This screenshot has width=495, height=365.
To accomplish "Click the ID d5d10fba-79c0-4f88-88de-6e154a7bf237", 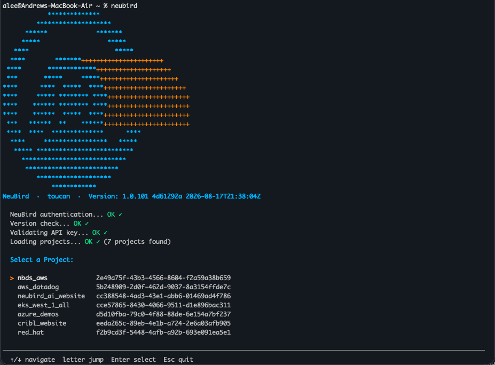I will pyautogui.click(x=163, y=314).
